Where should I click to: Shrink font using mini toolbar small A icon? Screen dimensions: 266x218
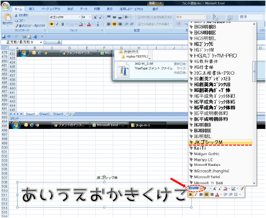[220, 189]
